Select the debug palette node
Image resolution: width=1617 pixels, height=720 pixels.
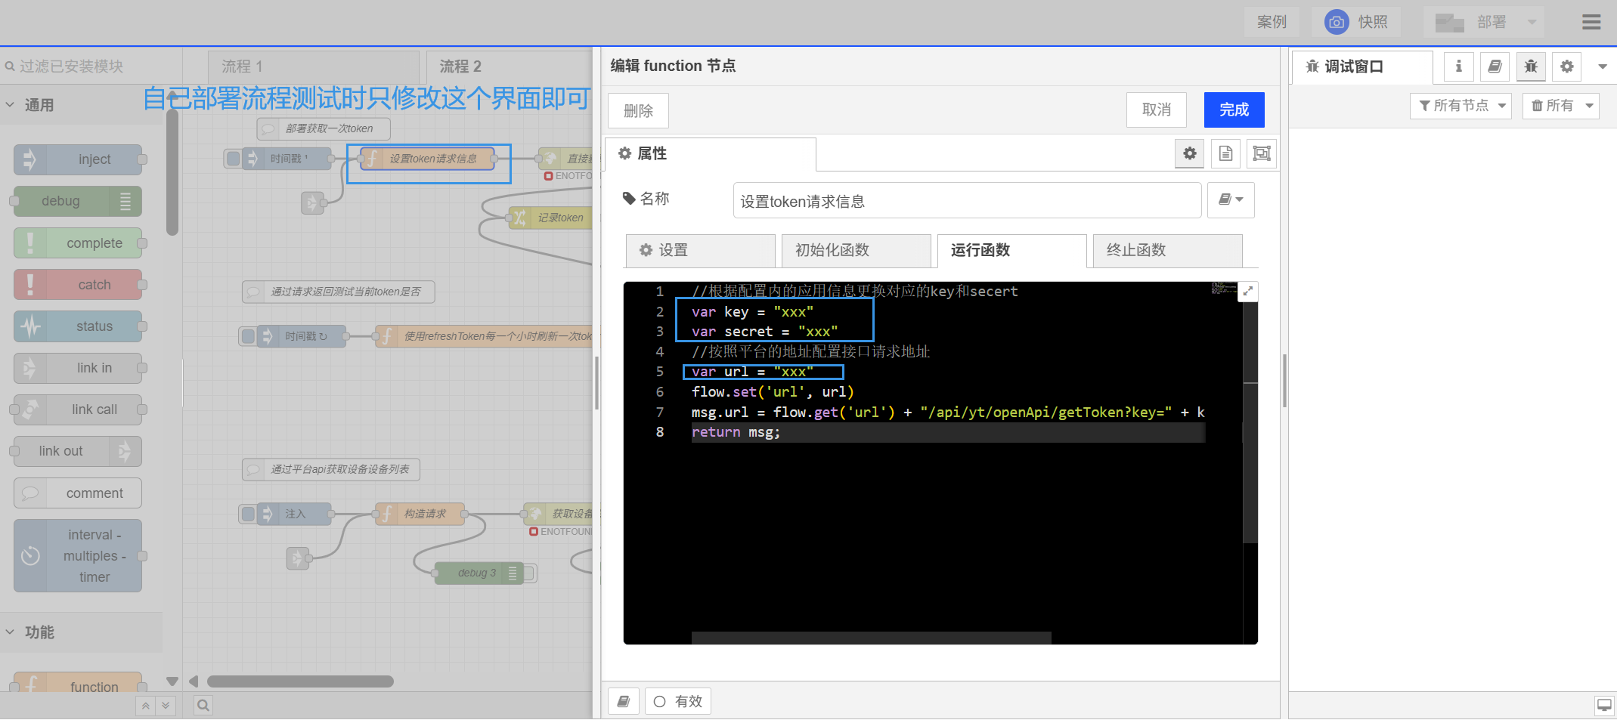[x=78, y=201]
